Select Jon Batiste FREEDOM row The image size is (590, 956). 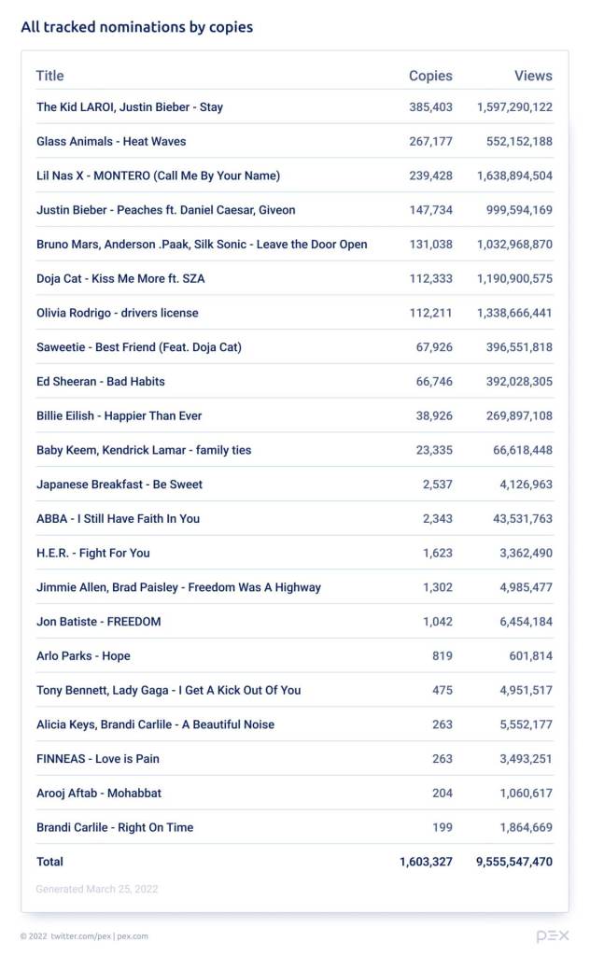98,622
